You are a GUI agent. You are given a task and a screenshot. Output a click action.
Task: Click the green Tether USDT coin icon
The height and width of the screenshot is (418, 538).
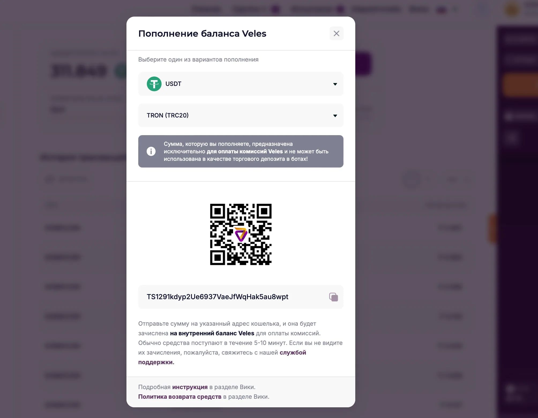[154, 84]
